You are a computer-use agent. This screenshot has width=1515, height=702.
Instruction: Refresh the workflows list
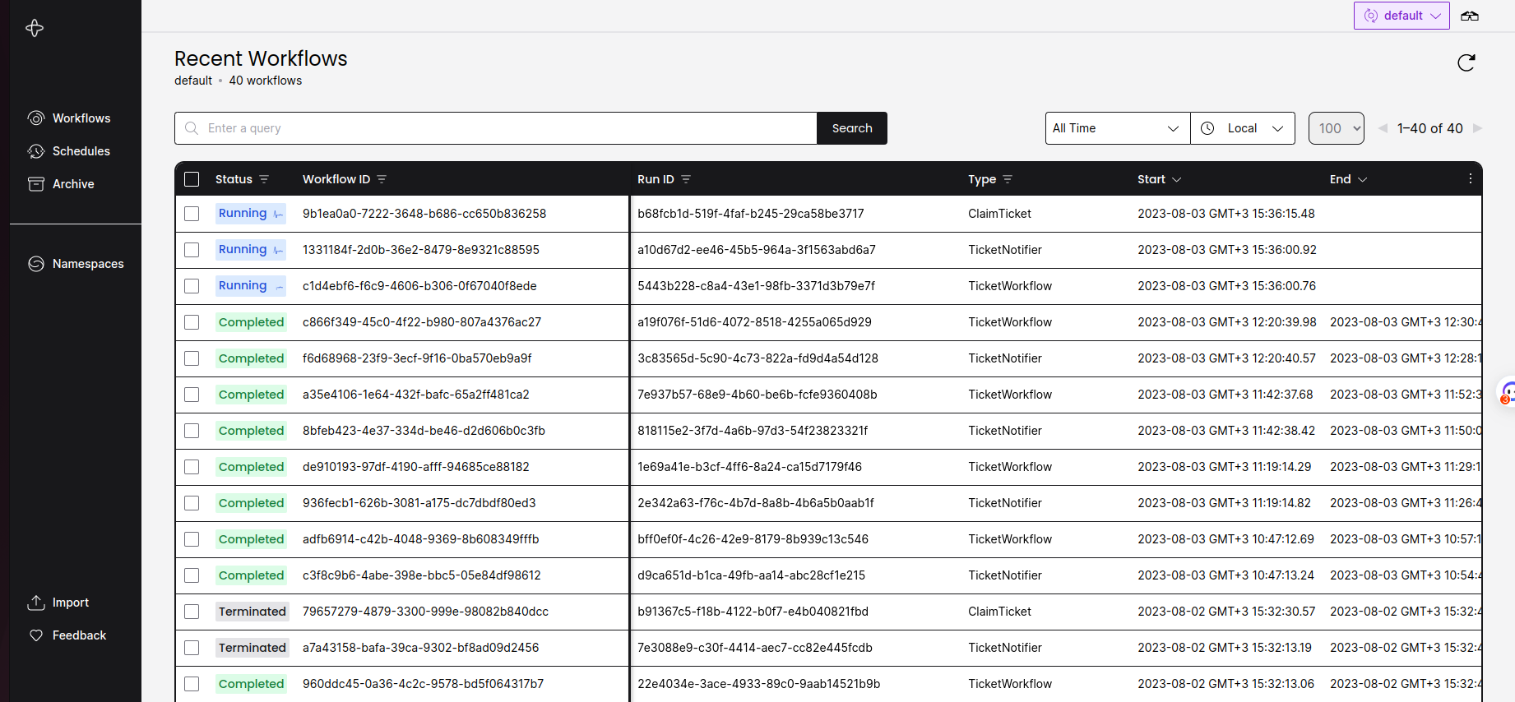click(x=1466, y=62)
